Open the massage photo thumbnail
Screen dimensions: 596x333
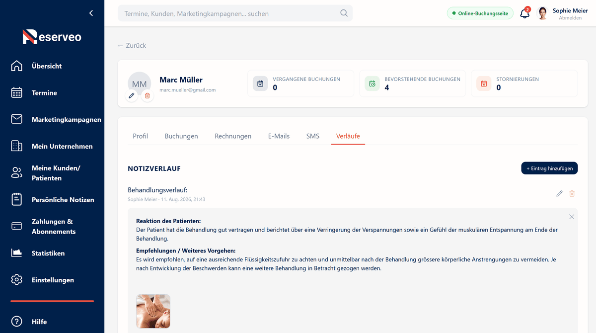tap(153, 311)
